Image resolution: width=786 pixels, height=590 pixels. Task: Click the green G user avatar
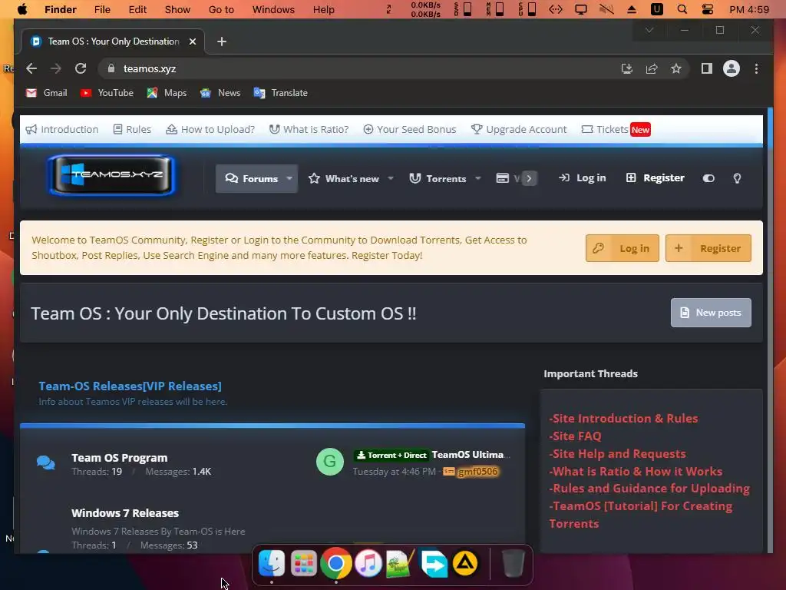[x=330, y=462]
